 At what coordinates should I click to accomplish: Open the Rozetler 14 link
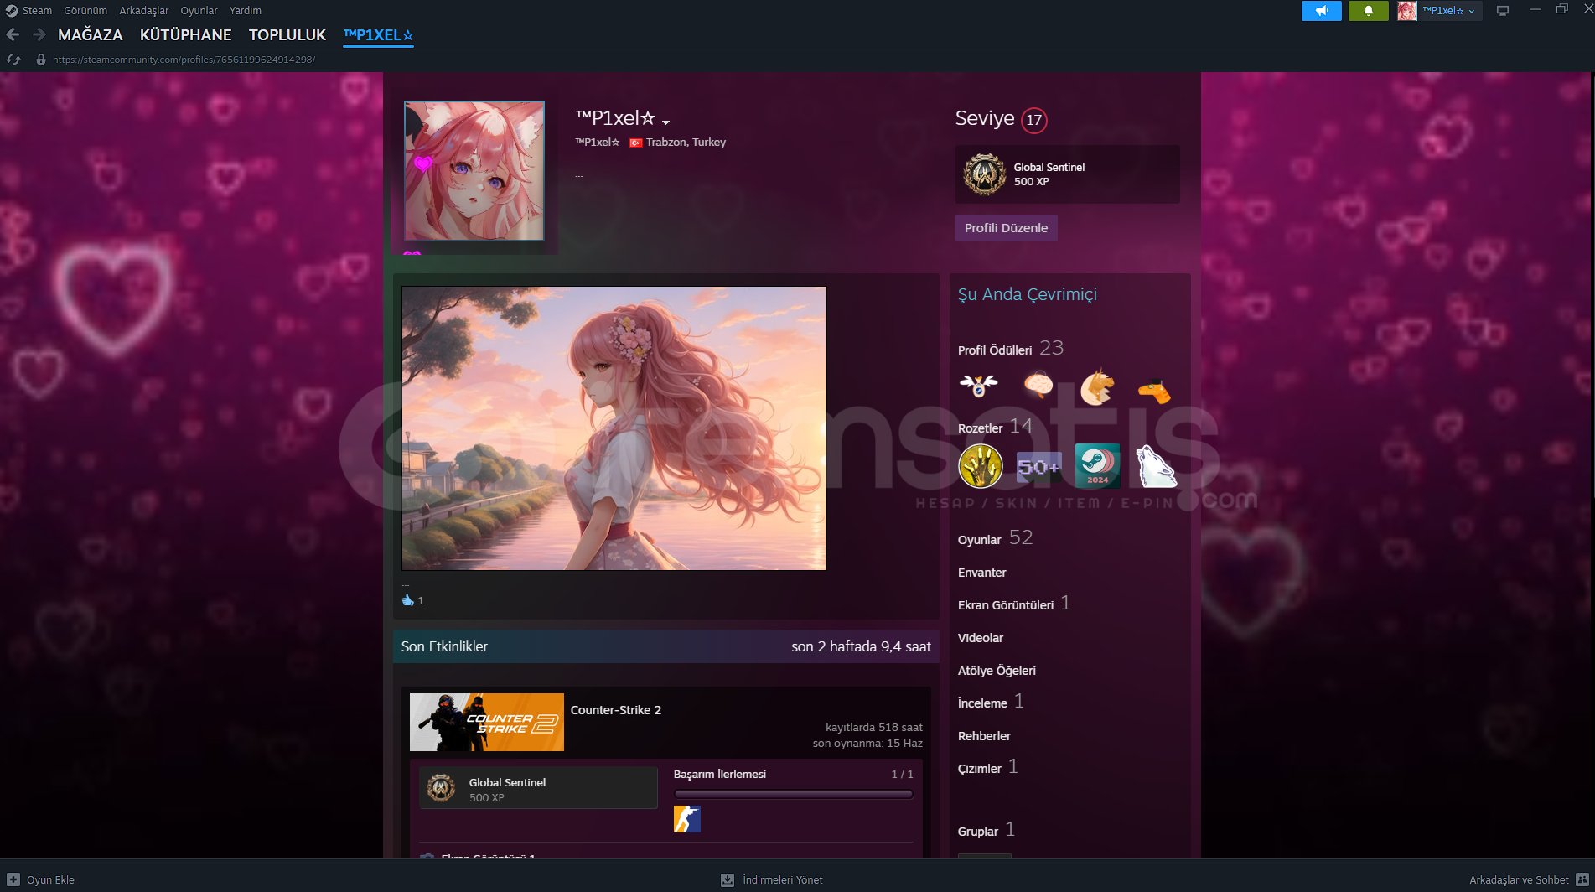(x=995, y=427)
